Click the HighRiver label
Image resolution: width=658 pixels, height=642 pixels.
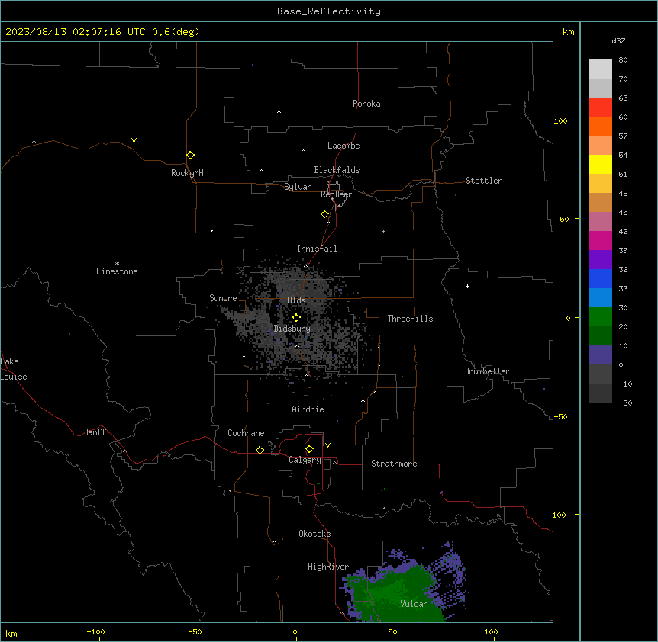(328, 567)
